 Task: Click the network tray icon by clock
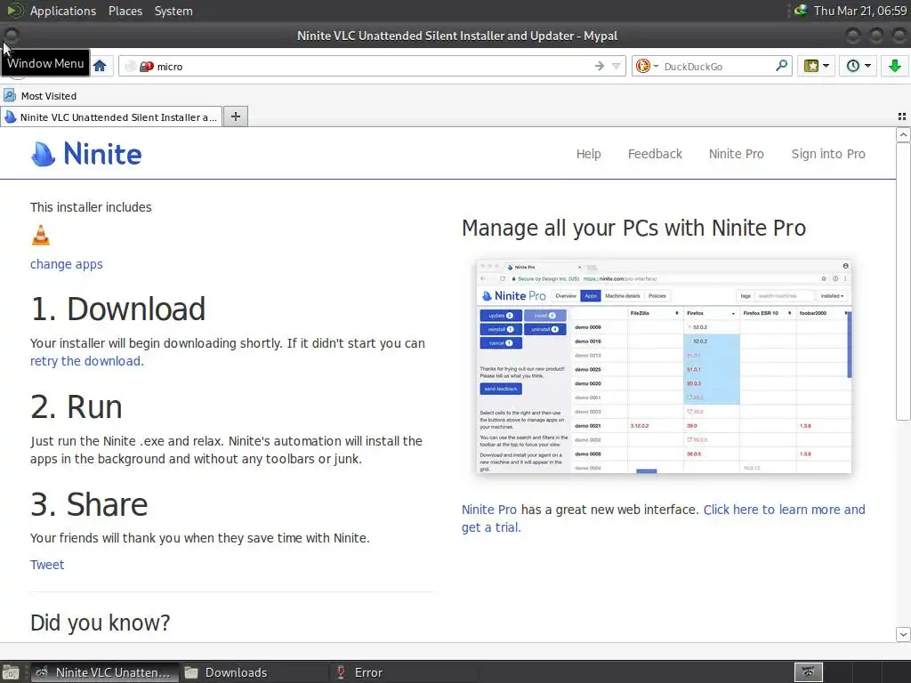pyautogui.click(x=801, y=11)
